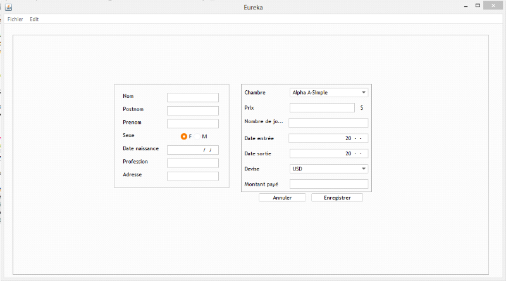Image resolution: width=506 pixels, height=281 pixels.
Task: Focus the Date entrée field
Action: [328, 138]
